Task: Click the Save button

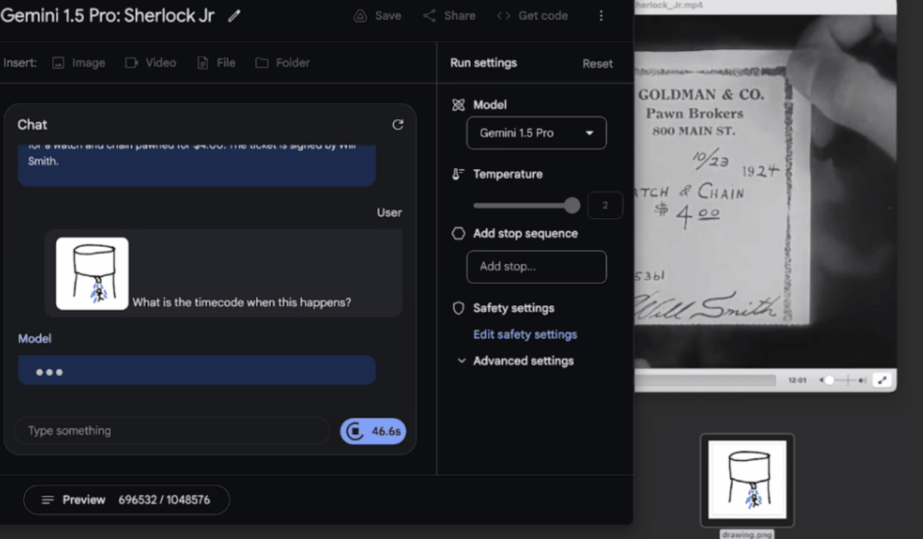Action: coord(378,16)
